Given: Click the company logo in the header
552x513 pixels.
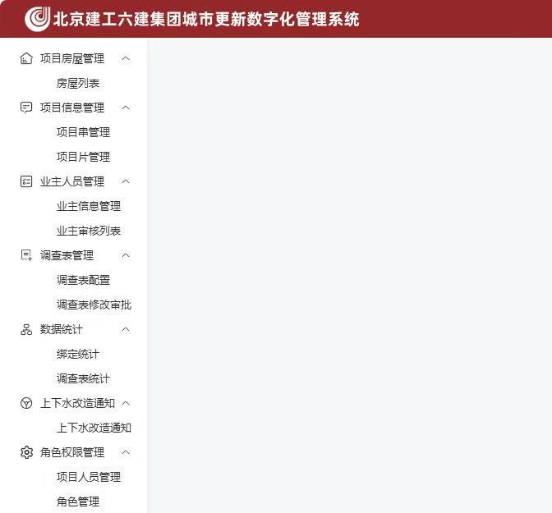Looking at the screenshot, I should [x=38, y=19].
